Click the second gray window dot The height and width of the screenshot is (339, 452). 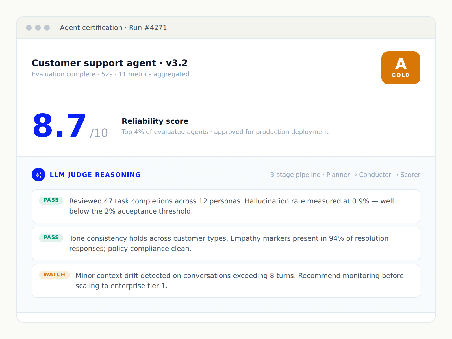pyautogui.click(x=38, y=28)
